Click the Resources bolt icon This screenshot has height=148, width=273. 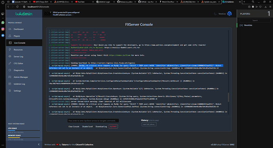click(10, 50)
